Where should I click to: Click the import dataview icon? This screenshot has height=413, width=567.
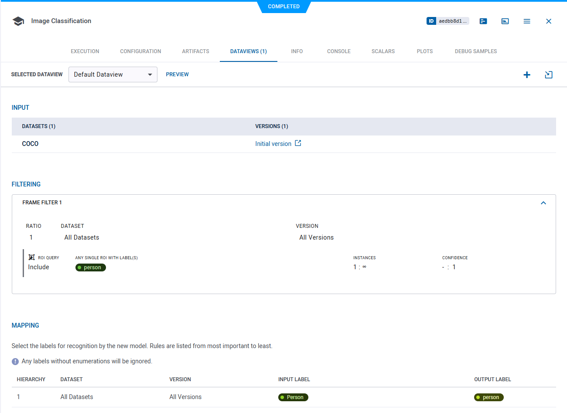pyautogui.click(x=549, y=75)
